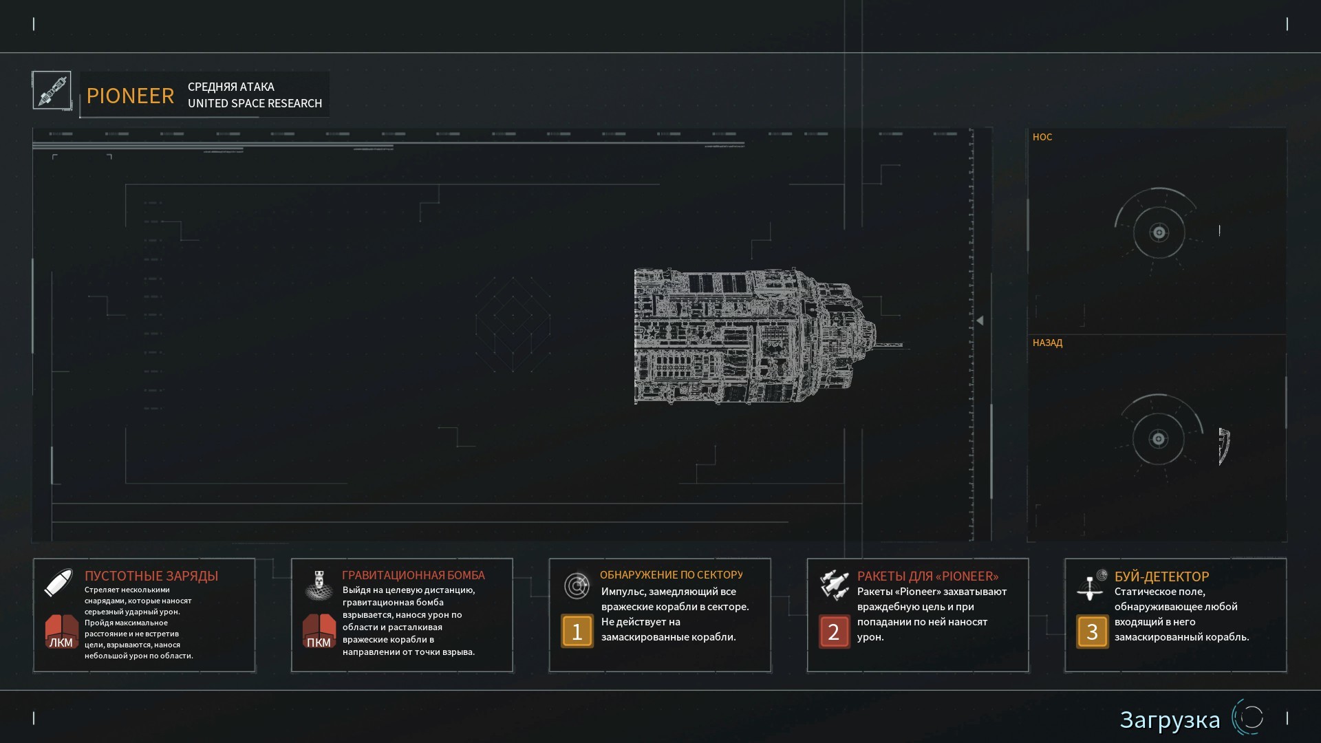Select the gravity bomb icon

click(319, 584)
